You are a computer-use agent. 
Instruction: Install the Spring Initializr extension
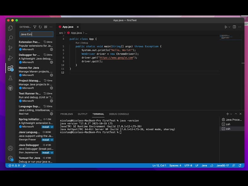coord(46,127)
